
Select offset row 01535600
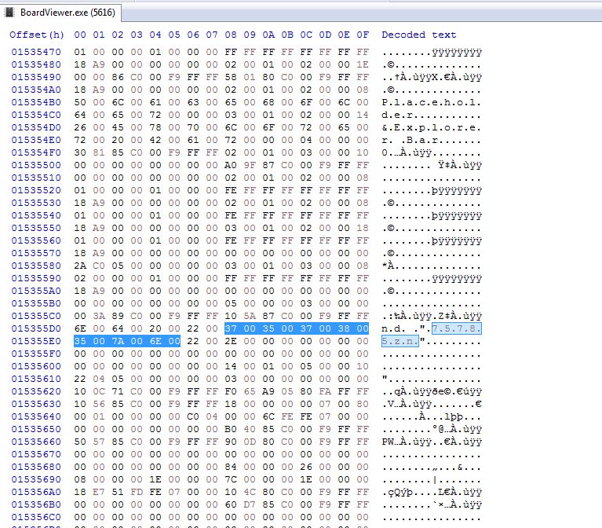(36, 367)
